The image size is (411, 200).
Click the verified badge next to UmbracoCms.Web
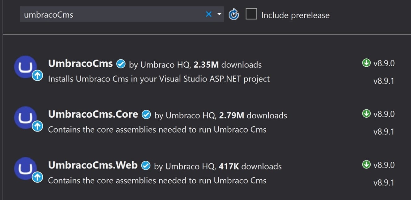click(145, 165)
